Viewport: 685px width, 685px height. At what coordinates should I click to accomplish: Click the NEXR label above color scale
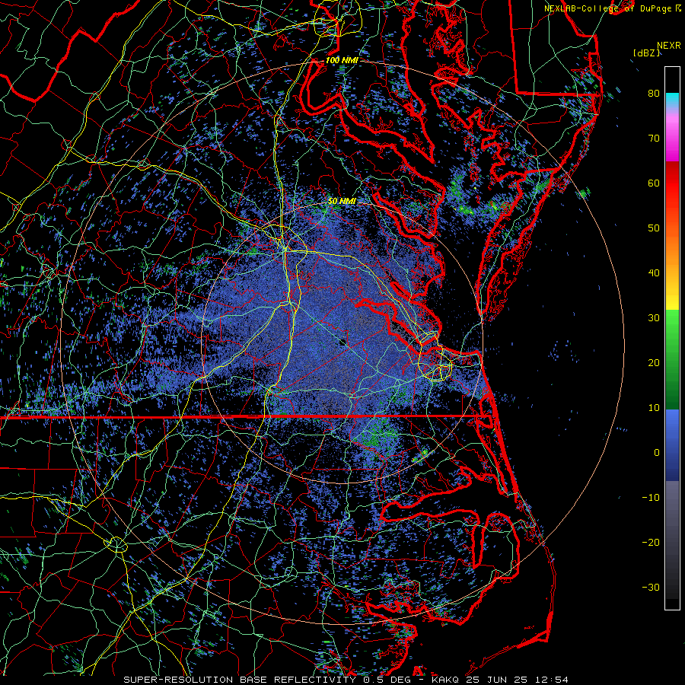669,46
